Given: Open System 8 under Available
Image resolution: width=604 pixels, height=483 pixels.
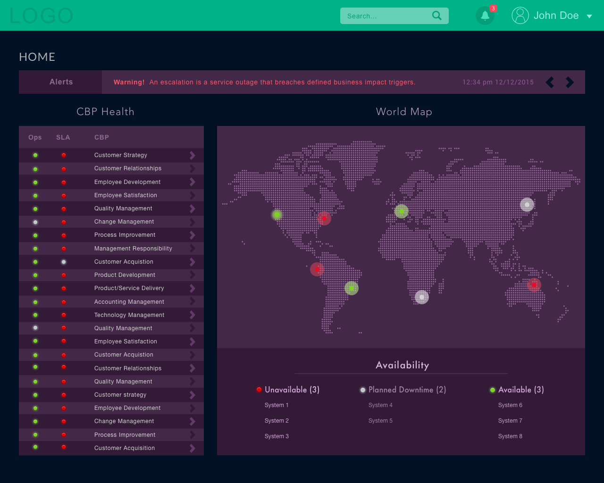Looking at the screenshot, I should (x=510, y=436).
